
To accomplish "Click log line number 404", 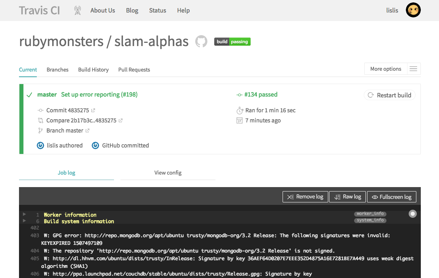I will point(35,251).
